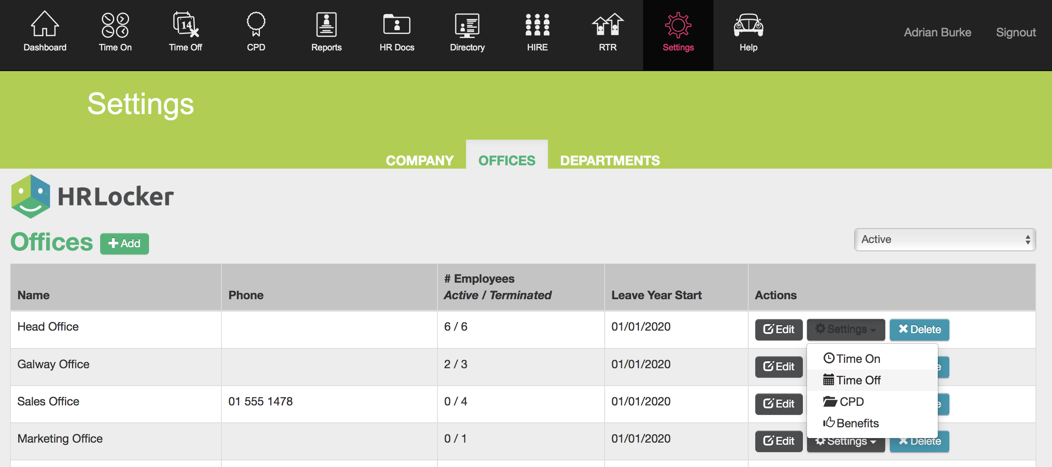
Task: Expand the Active status filter dropdown
Action: click(x=944, y=240)
